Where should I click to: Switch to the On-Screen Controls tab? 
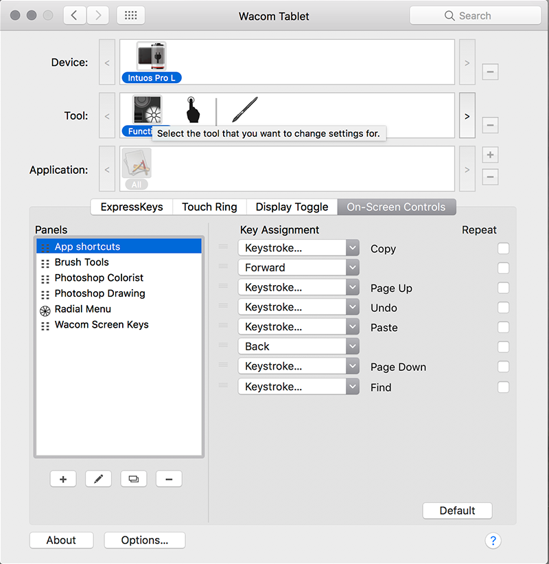click(x=396, y=207)
